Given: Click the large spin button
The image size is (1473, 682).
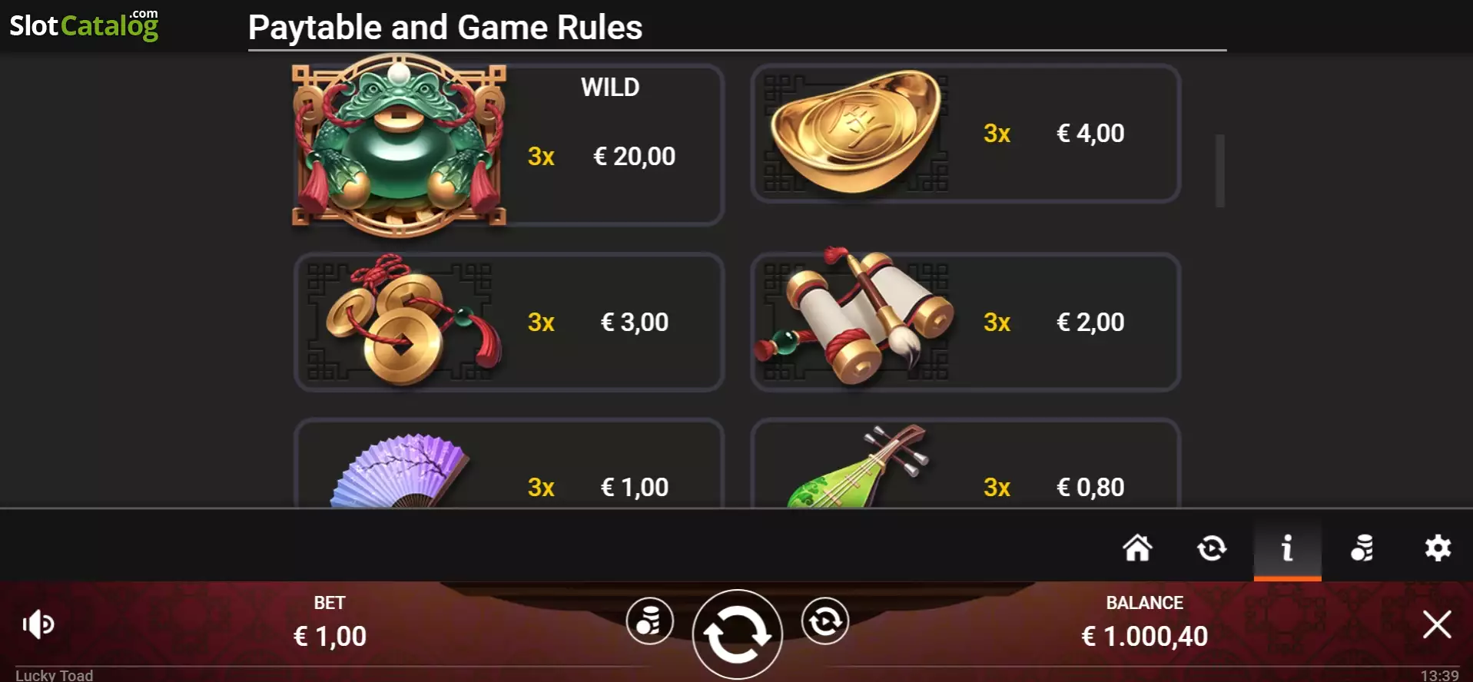Looking at the screenshot, I should click(737, 634).
